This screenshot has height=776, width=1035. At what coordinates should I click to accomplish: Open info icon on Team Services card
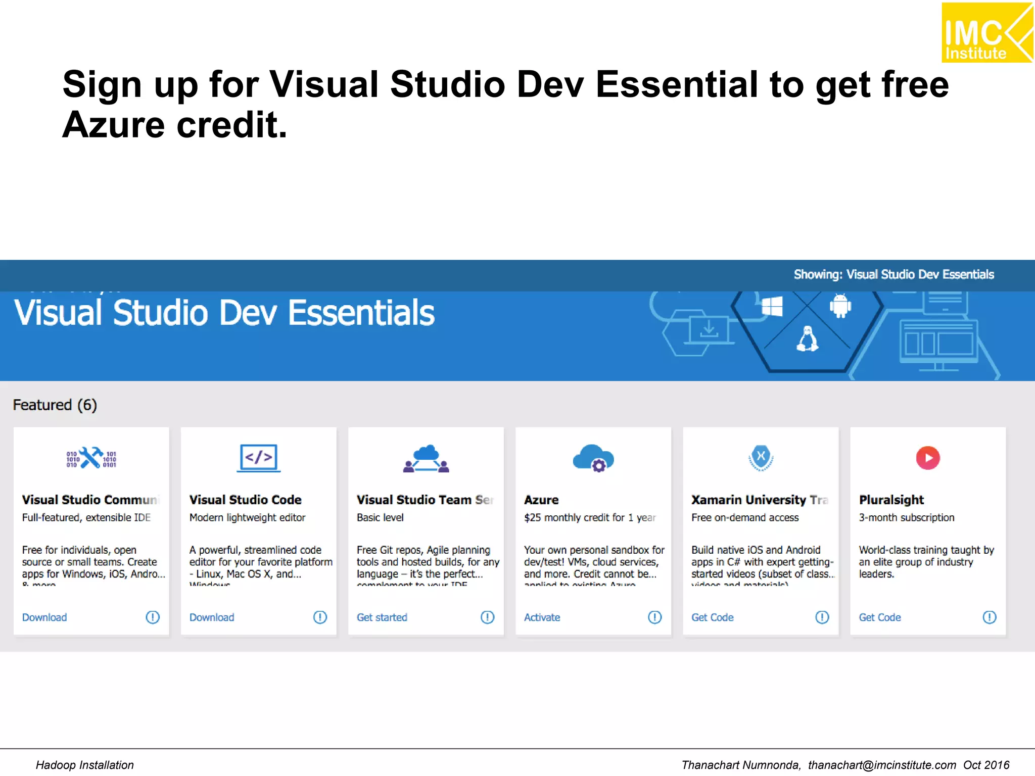[487, 617]
